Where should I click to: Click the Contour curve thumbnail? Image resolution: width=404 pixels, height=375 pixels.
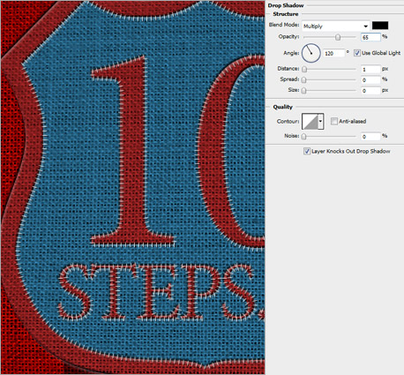click(x=310, y=121)
